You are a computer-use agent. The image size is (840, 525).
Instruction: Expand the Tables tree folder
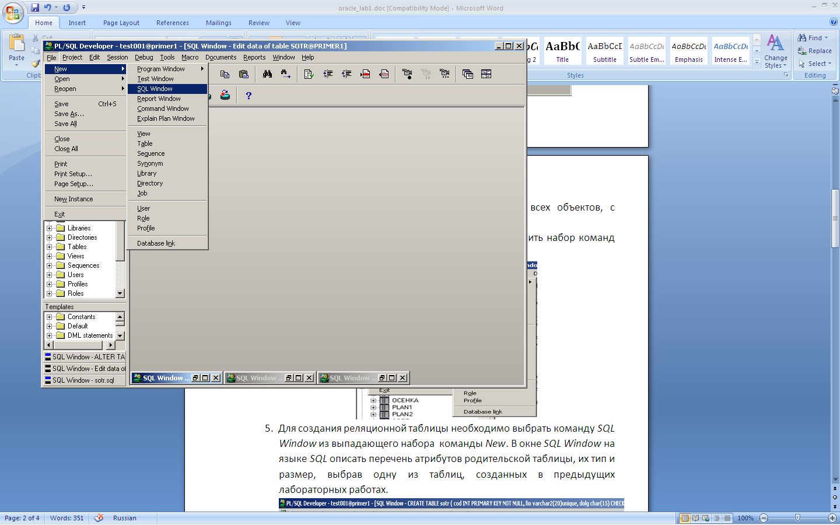pyautogui.click(x=50, y=247)
